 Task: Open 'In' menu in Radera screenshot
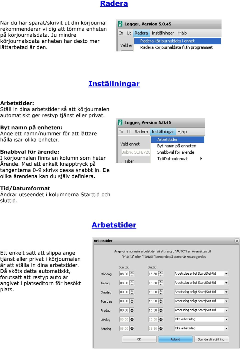pyautogui.click(x=121, y=33)
